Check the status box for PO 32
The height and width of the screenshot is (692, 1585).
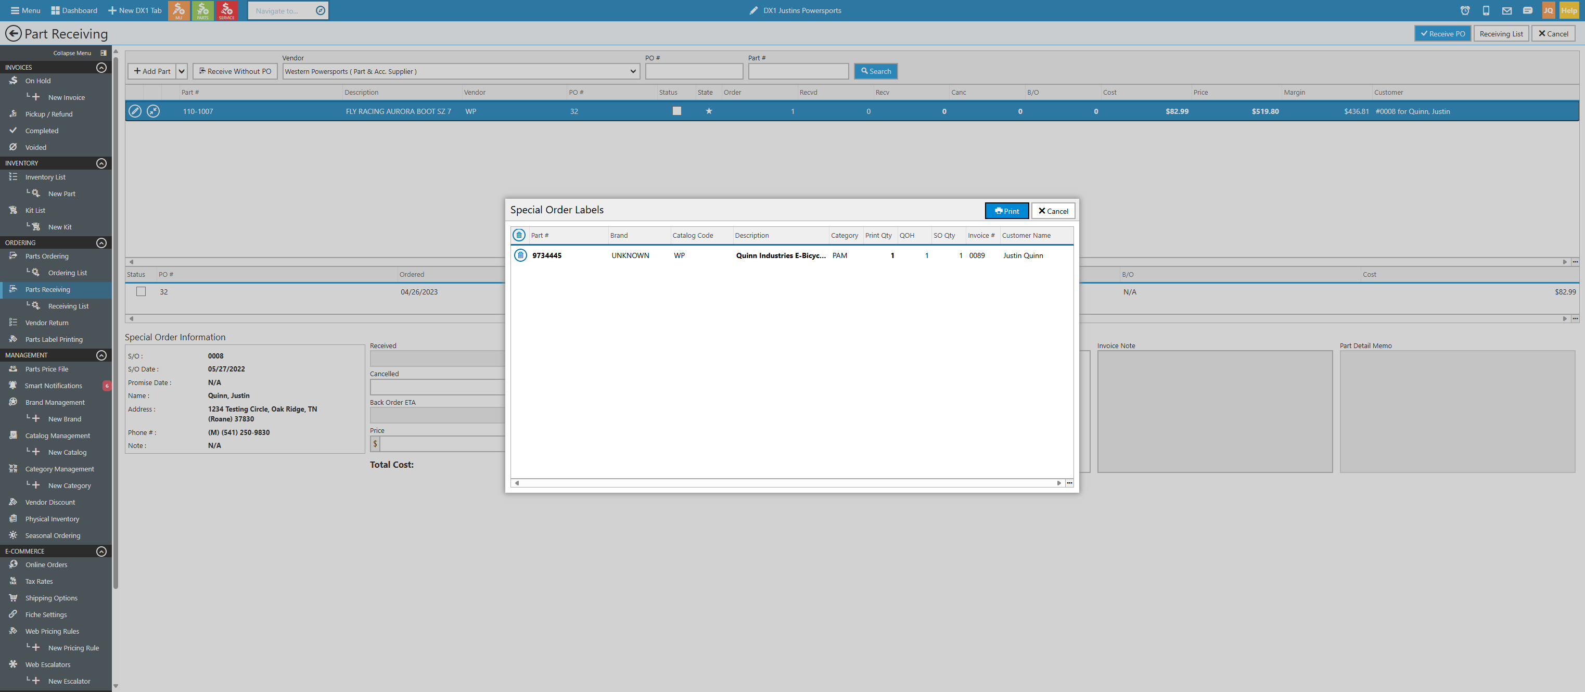tap(141, 291)
